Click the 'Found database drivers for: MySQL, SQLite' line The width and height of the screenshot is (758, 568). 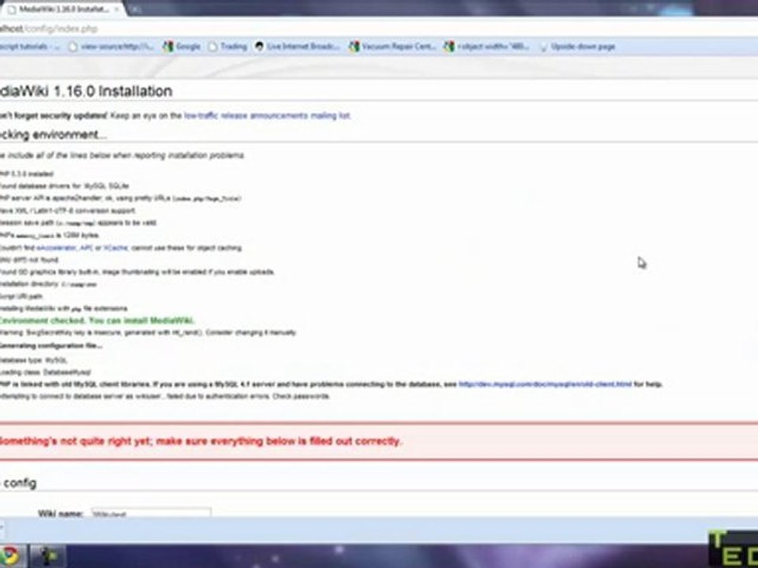[x=64, y=186]
